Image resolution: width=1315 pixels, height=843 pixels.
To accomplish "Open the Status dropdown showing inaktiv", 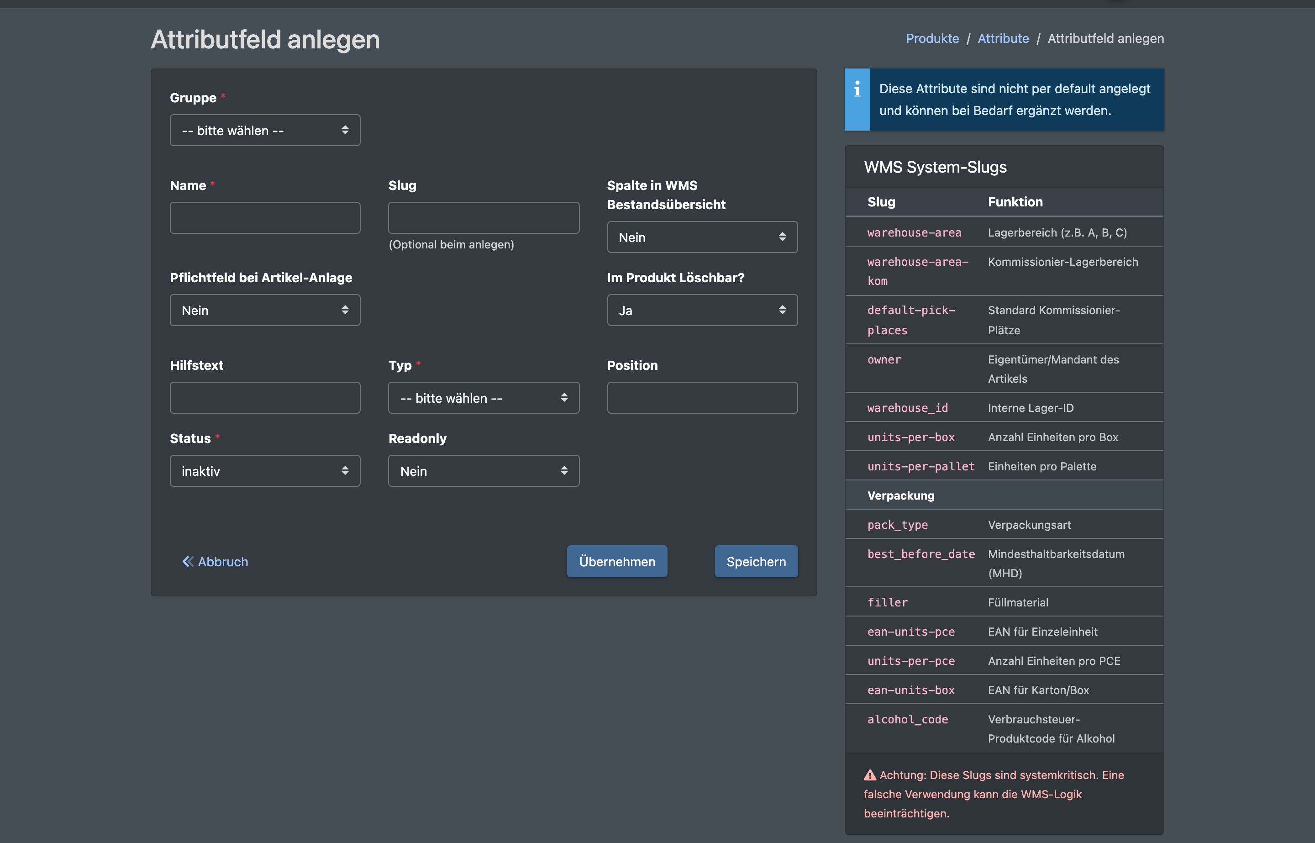I will [x=265, y=471].
